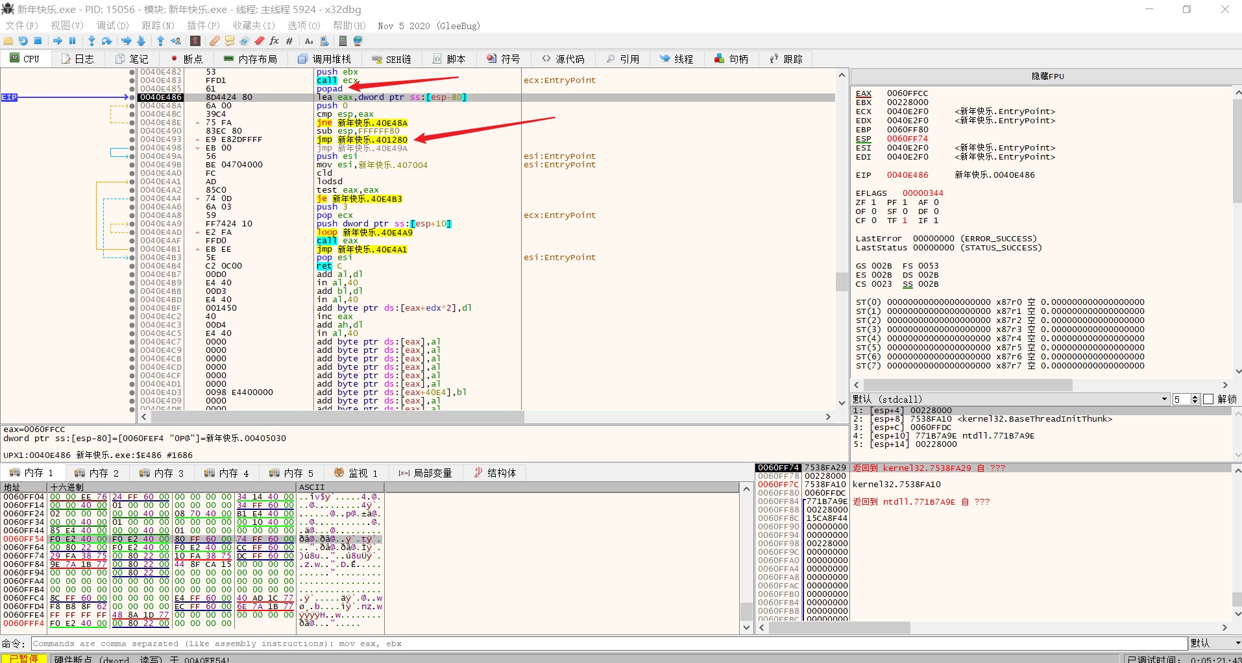Increase the stdcall argument count stepper

[x=1196, y=396]
